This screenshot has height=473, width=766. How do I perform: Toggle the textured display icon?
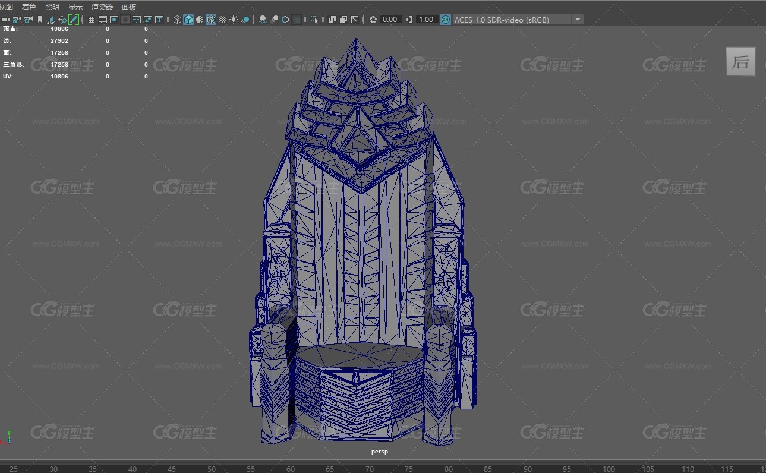click(x=222, y=20)
